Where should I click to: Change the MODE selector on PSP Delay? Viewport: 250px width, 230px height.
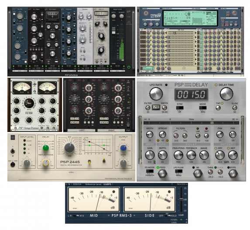[x=203, y=108]
